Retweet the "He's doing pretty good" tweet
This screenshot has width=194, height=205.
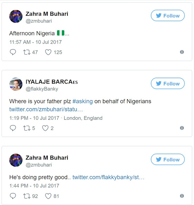pos(27,196)
